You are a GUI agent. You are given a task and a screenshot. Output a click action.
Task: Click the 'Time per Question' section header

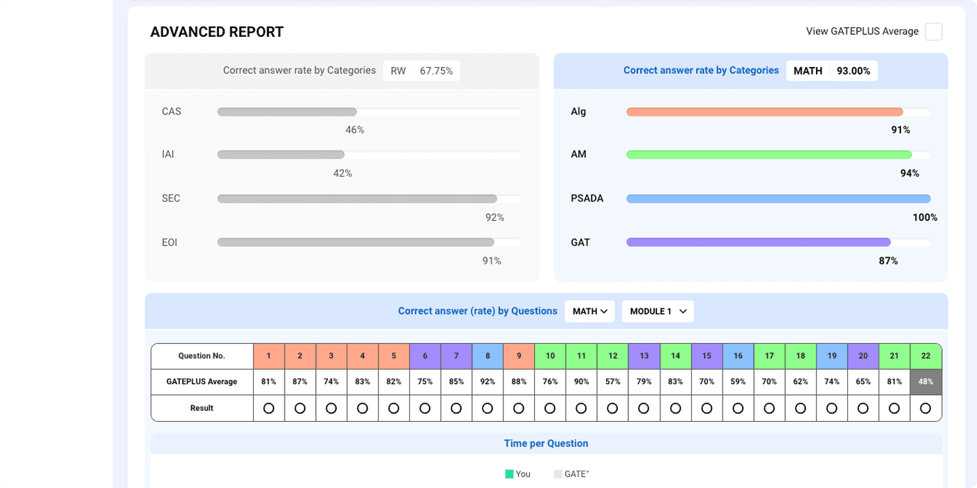pyautogui.click(x=546, y=443)
